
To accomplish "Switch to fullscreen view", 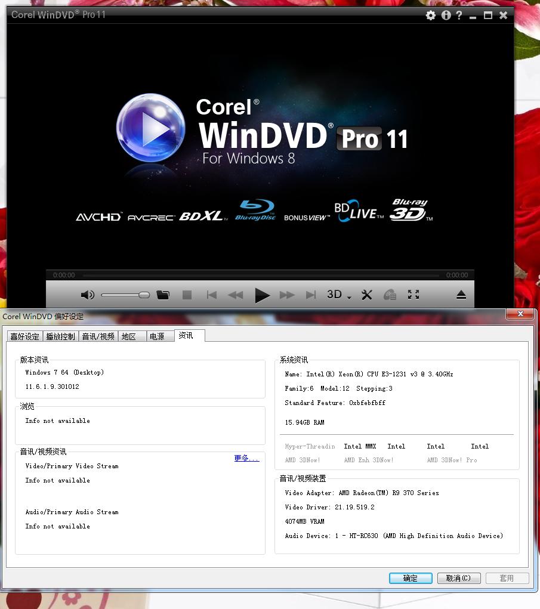I will [414, 295].
